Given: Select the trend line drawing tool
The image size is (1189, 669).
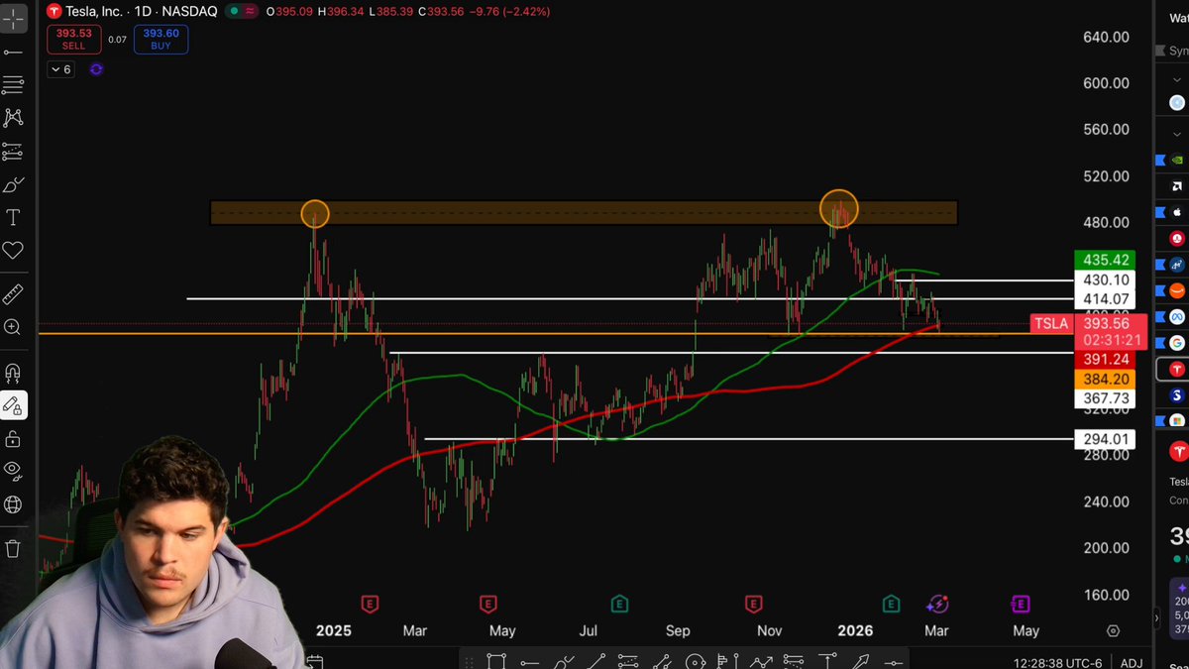Looking at the screenshot, I should tap(13, 52).
